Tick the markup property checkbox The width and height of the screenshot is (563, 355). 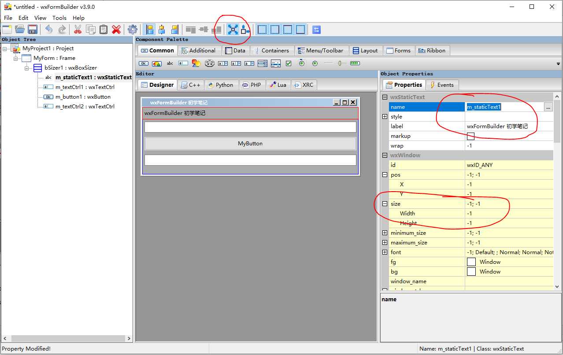[470, 136]
